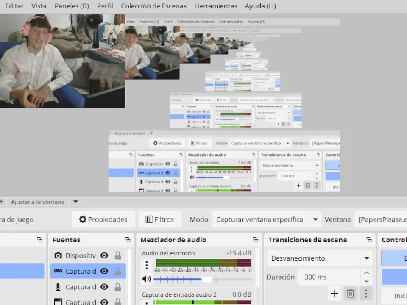Image resolution: width=407 pixels, height=305 pixels.
Task: Open the Perfil menu
Action: tap(105, 6)
